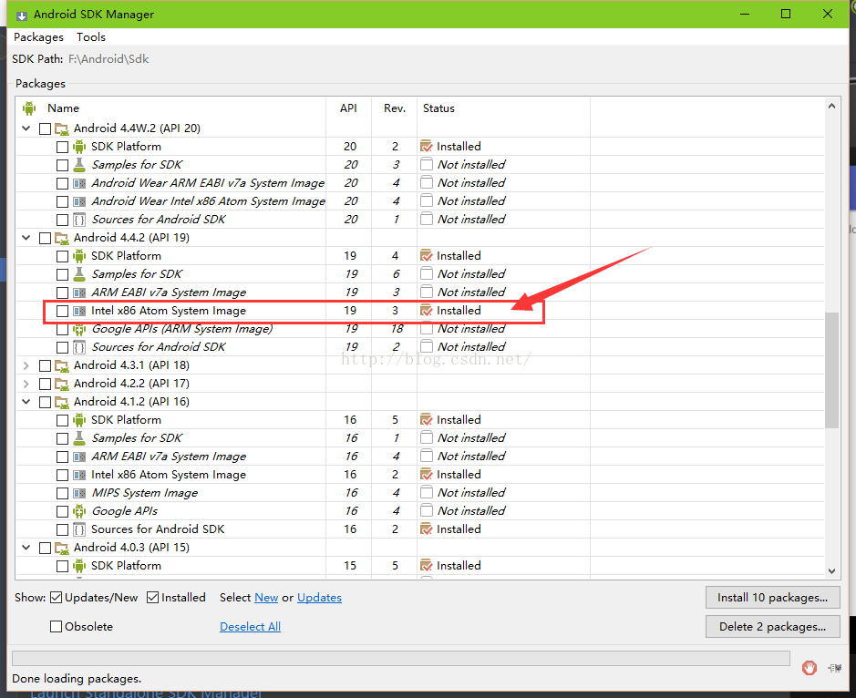Click the folder icon of Android 4.1.2 (API 16)
The image size is (856, 698).
[x=62, y=402]
